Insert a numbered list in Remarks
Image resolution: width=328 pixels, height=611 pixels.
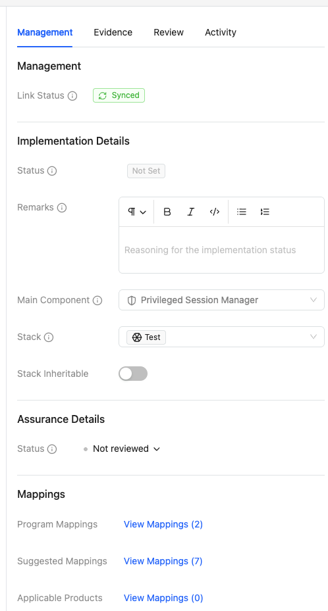[x=265, y=212]
